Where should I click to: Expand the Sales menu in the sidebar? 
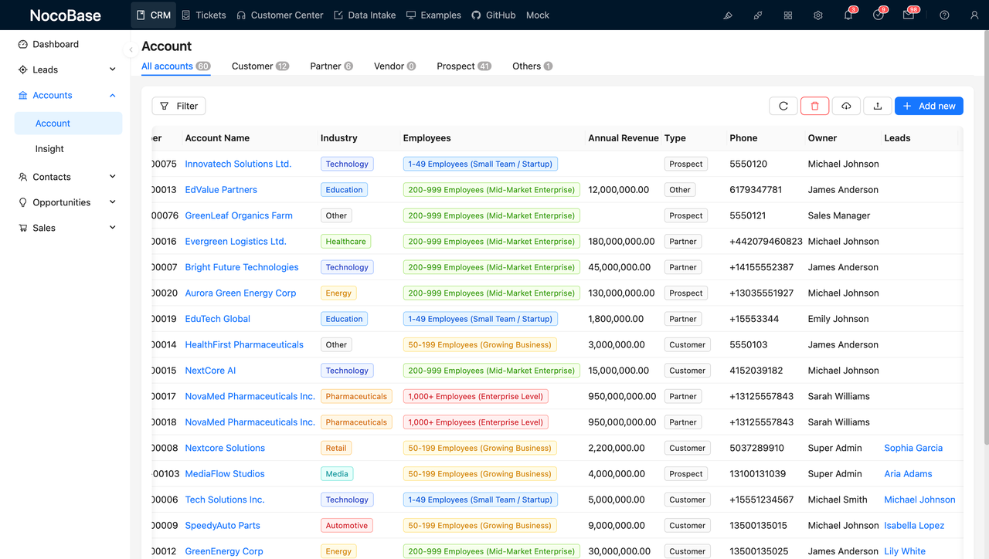pyautogui.click(x=112, y=228)
